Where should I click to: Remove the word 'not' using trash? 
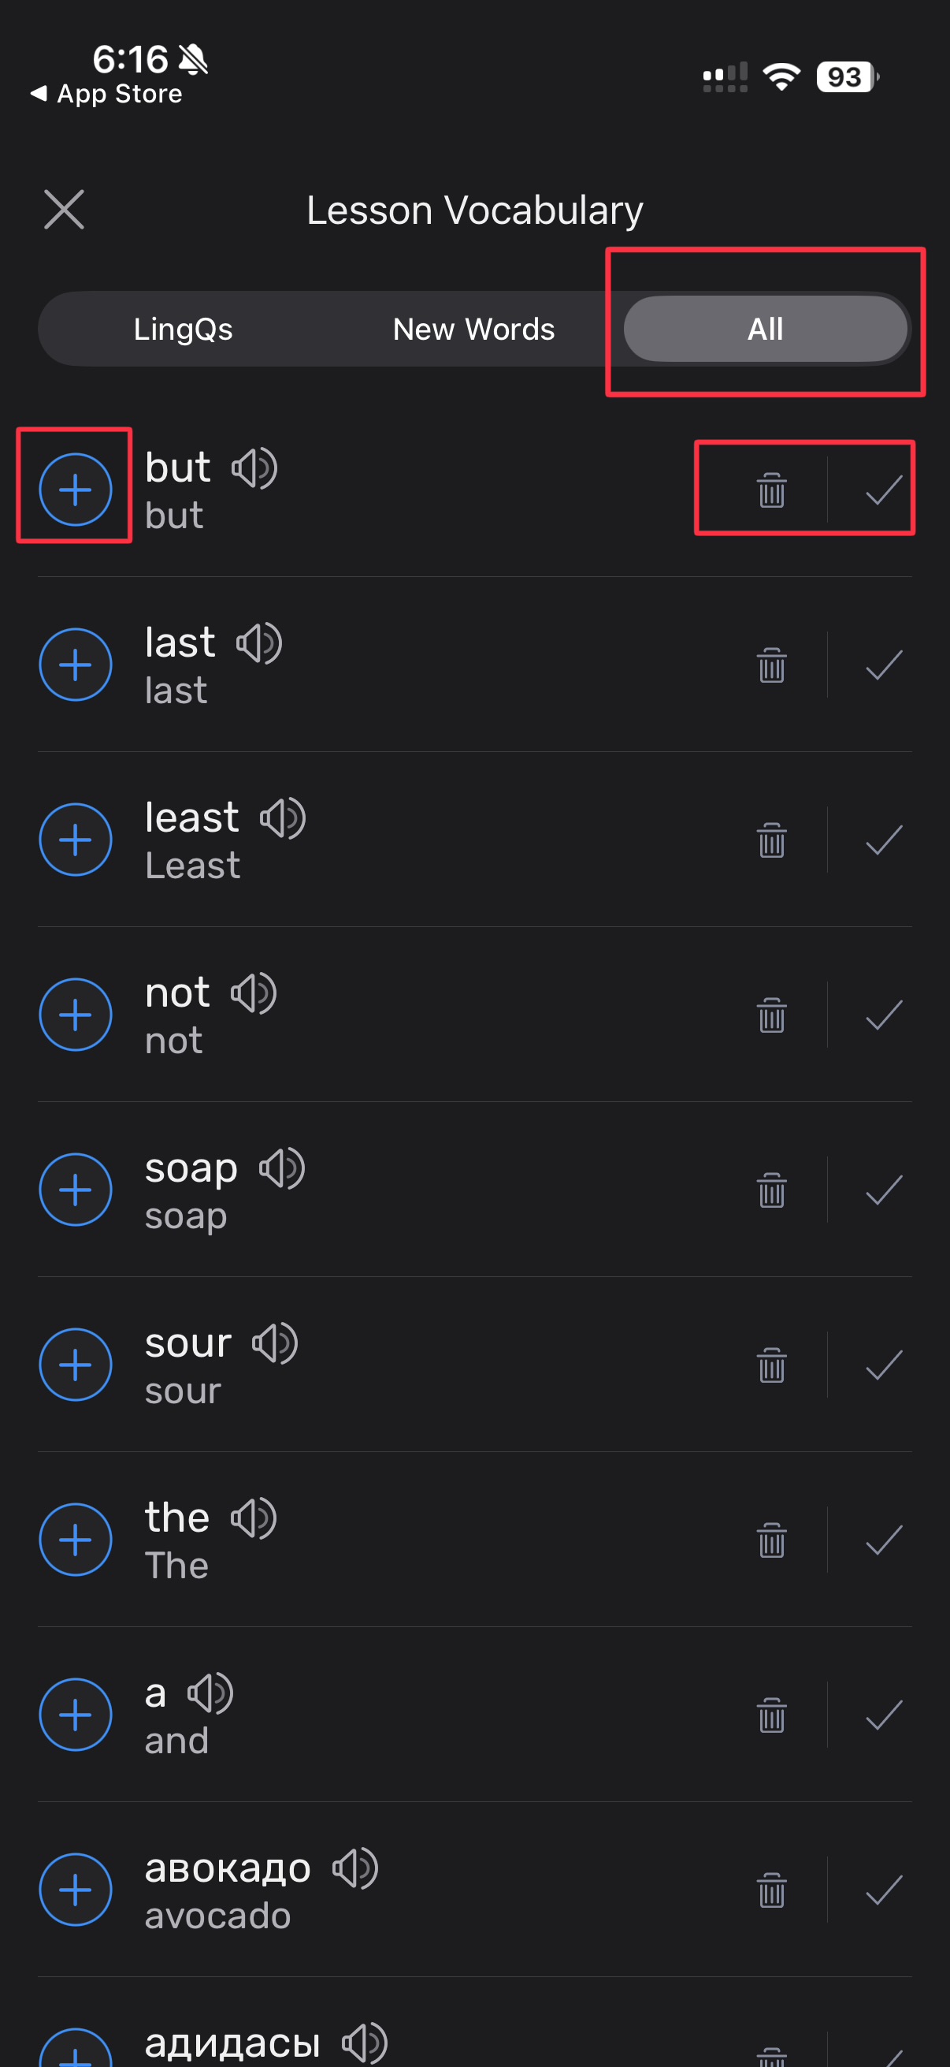[771, 1015]
